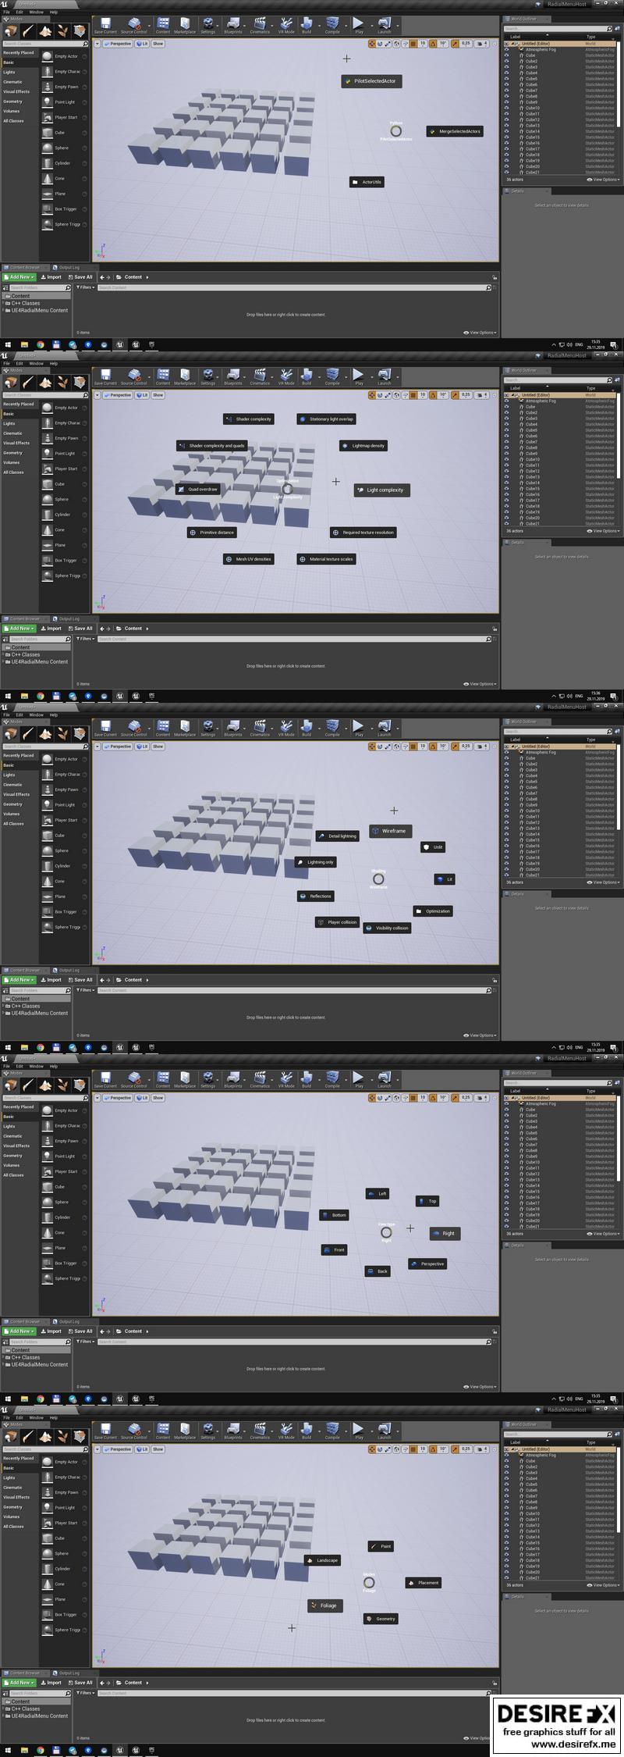Open the Optimization folder in the Shading menu
The width and height of the screenshot is (624, 1757).
[x=433, y=911]
